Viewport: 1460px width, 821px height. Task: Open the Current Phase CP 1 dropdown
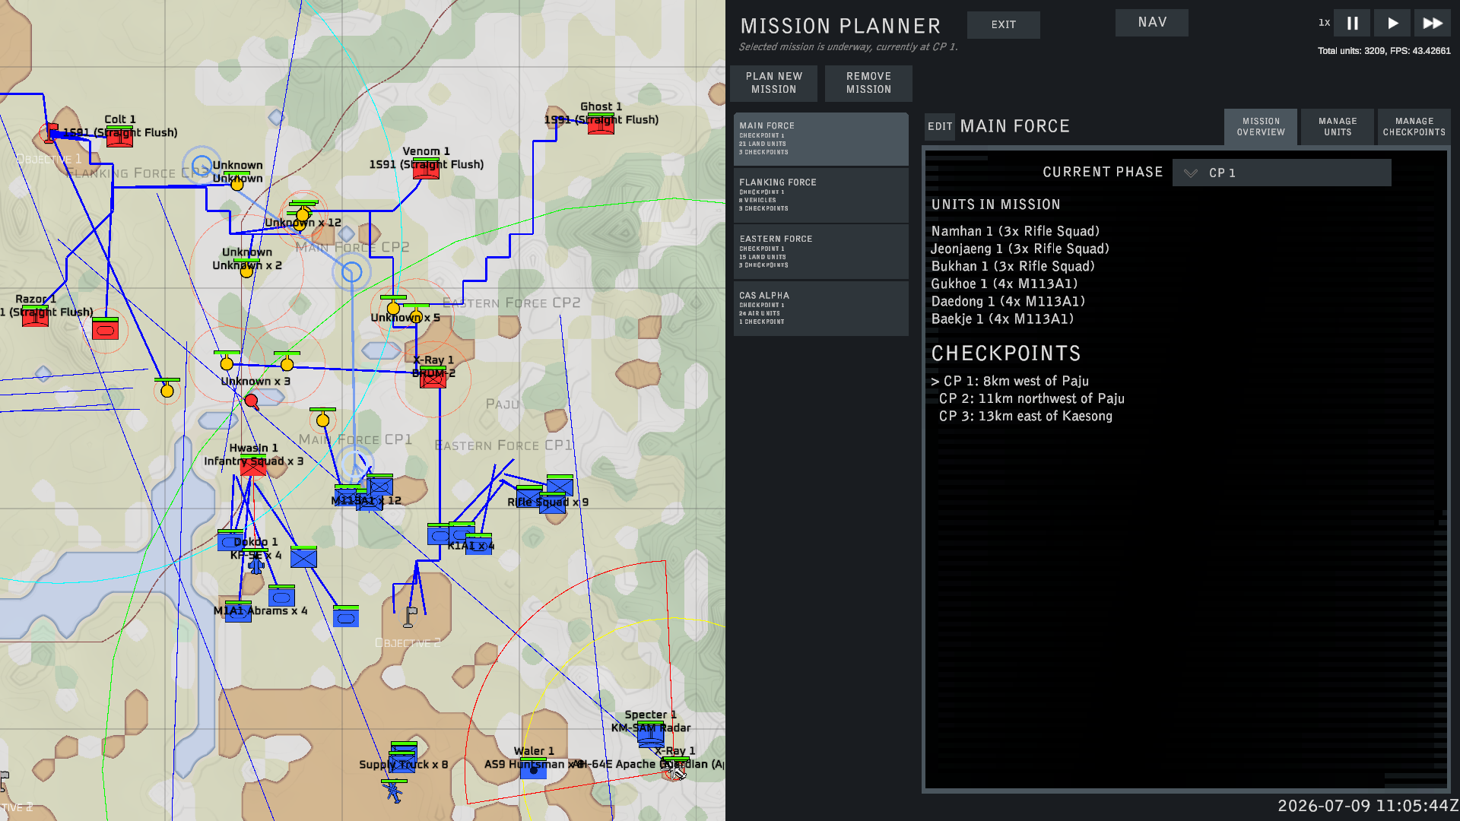click(x=1282, y=173)
